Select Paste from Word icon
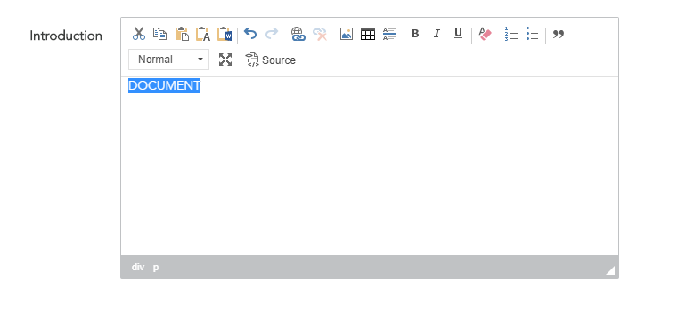The image size is (686, 321). (225, 34)
